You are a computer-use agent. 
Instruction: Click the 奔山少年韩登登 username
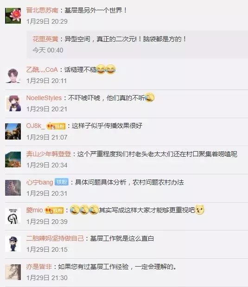click(49, 154)
